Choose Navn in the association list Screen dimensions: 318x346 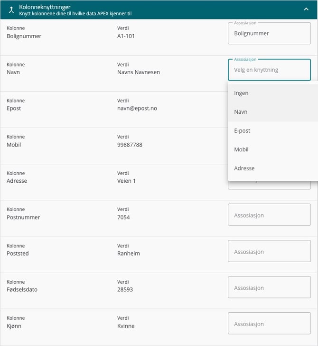point(273,112)
